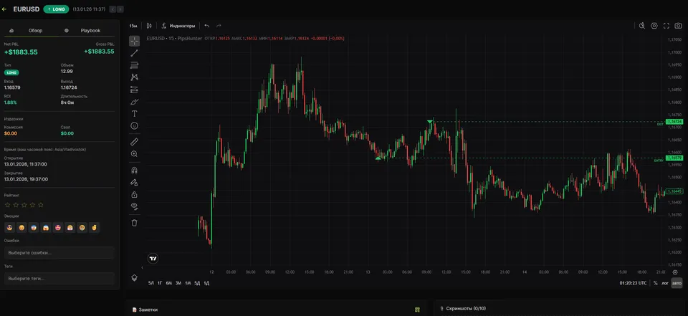Open the chart candle style selector
Image resolution: width=688 pixels, height=316 pixels.
click(149, 26)
